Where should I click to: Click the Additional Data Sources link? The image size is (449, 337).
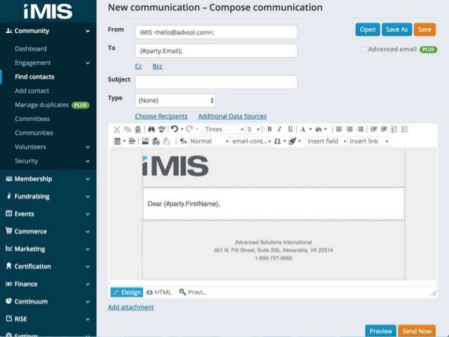point(232,116)
